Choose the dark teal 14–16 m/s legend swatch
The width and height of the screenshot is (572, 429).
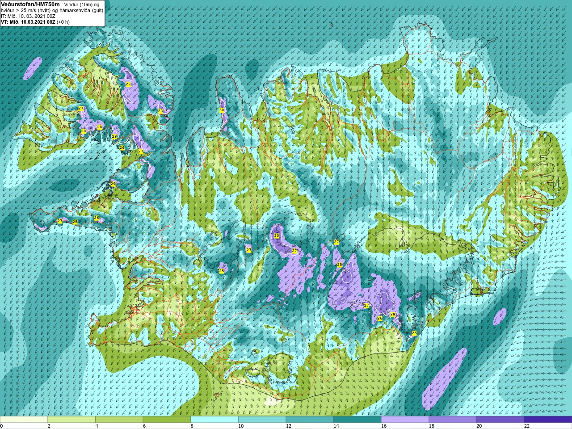357,420
